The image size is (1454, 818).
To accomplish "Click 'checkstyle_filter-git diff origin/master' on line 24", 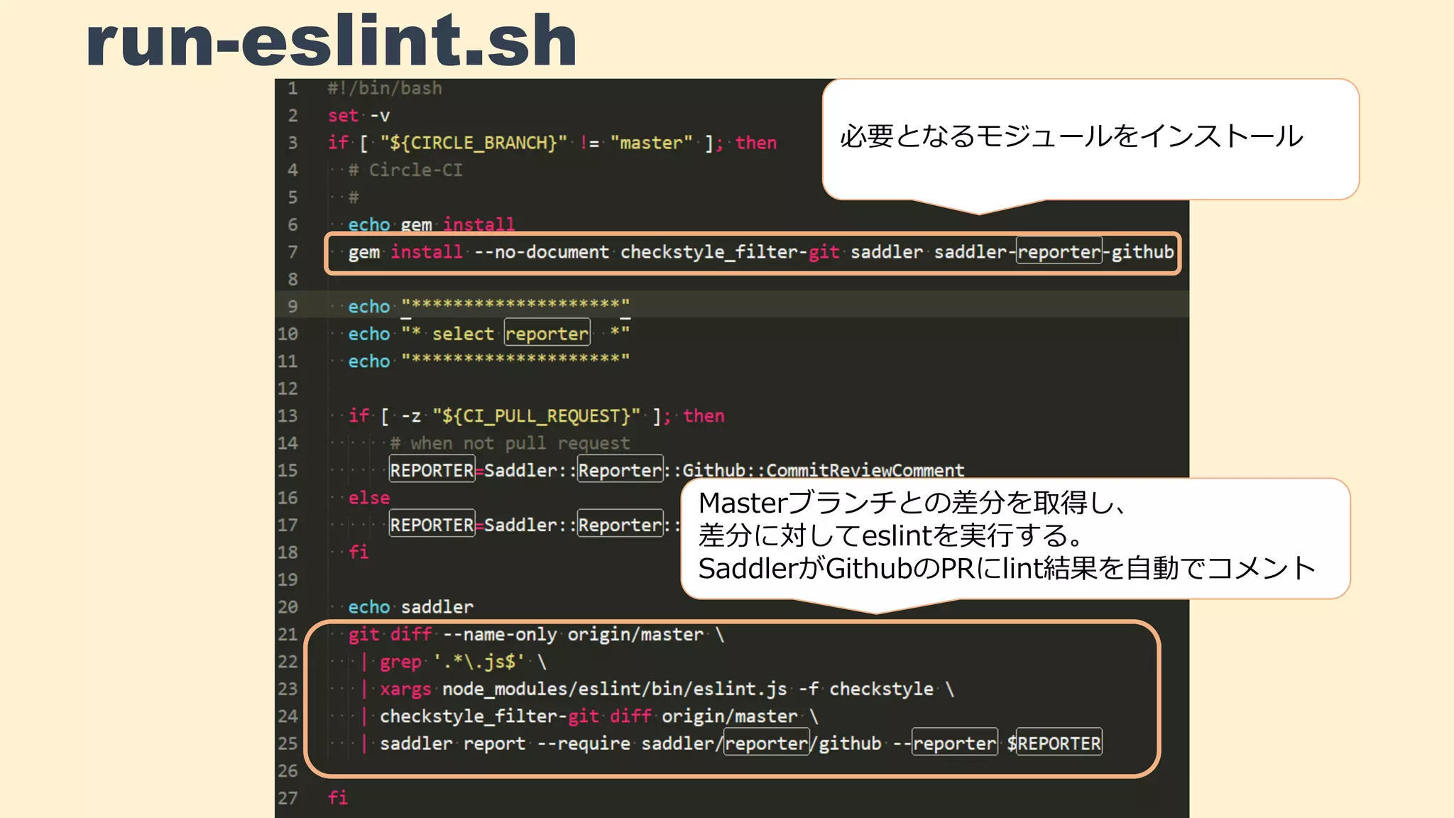I will tap(589, 716).
